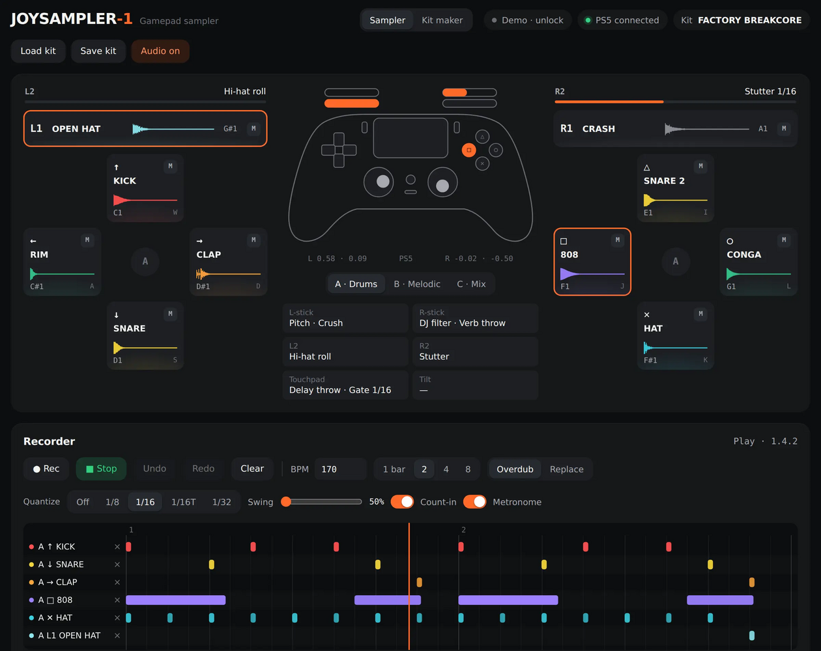Switch to the Sampler tab
Screen dimensions: 821x651
[x=388, y=20]
